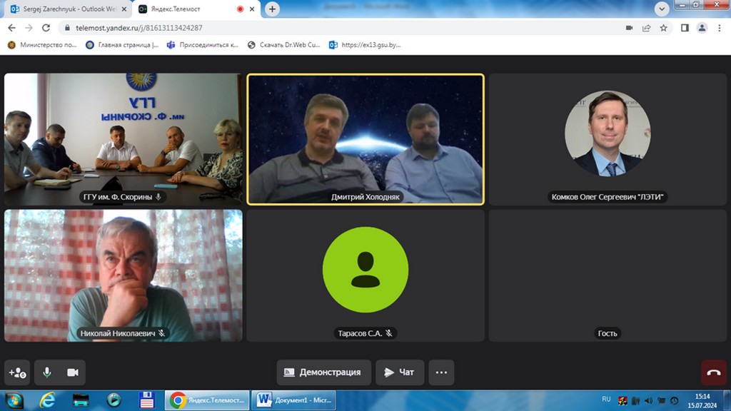Turn off the camera in call toolbar
The image size is (731, 411).
point(72,372)
